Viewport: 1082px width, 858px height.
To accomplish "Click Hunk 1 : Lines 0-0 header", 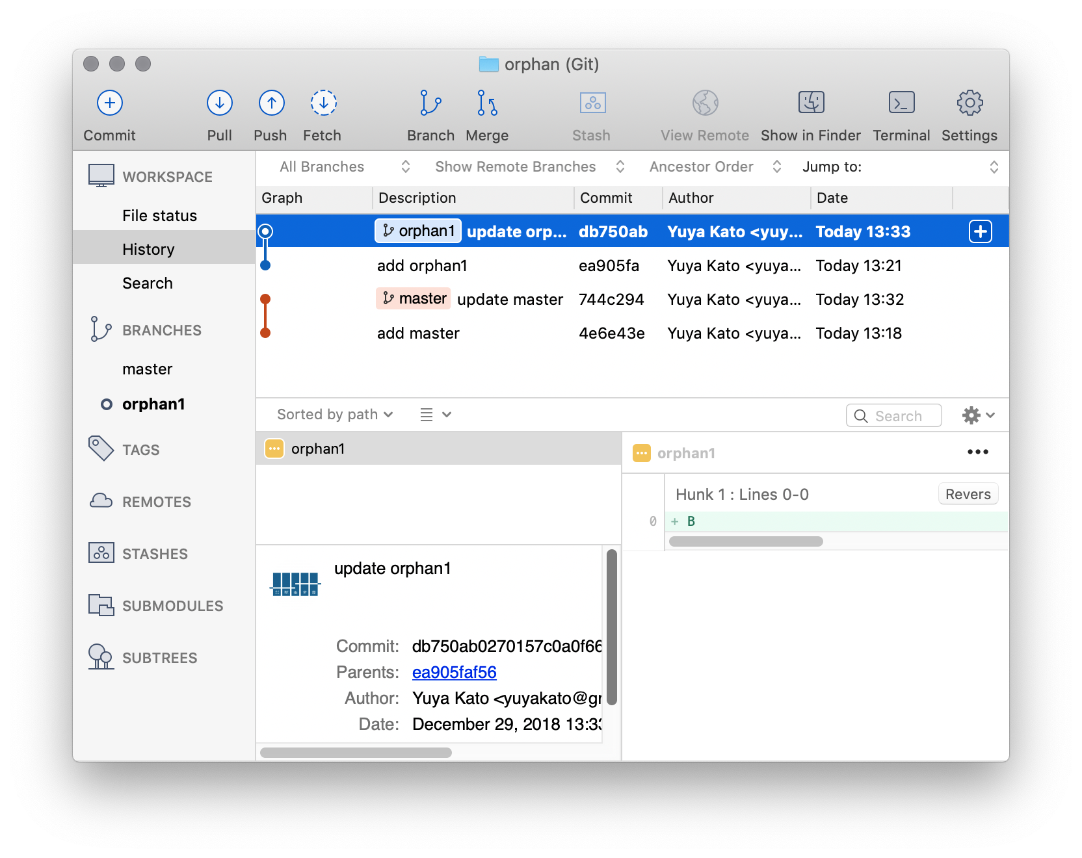I will (742, 495).
